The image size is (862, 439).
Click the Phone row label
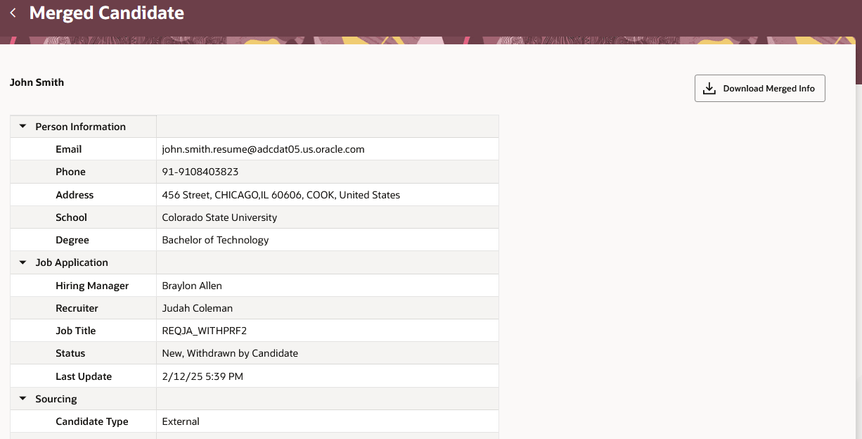pos(70,172)
